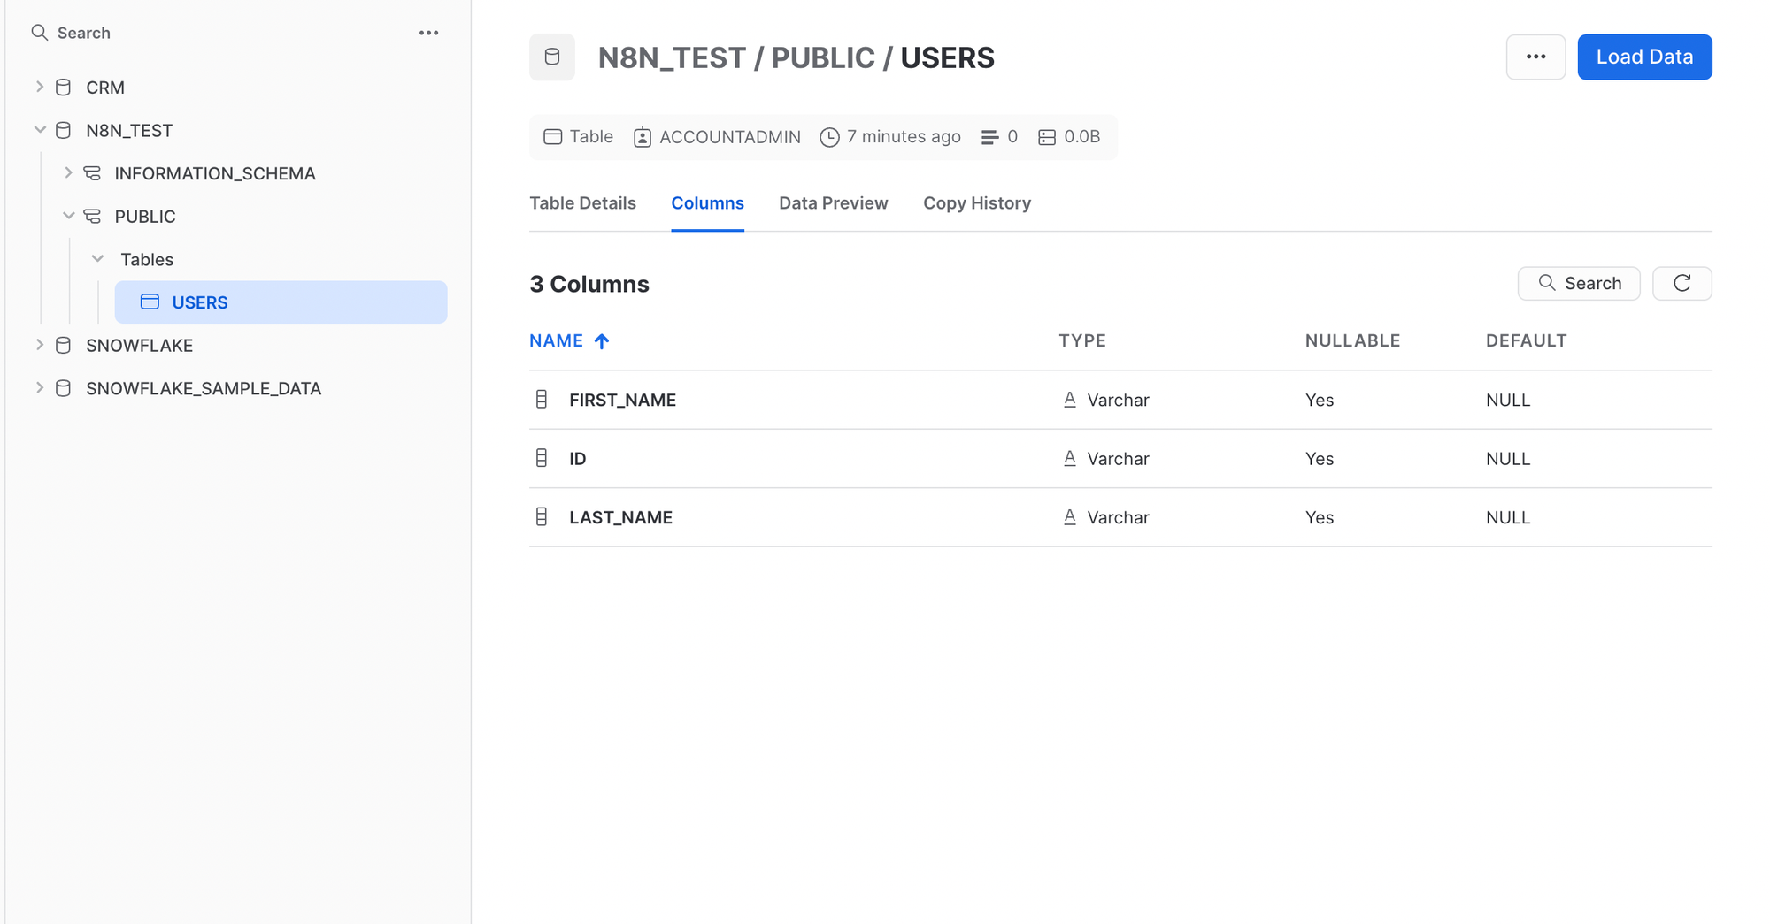Click the Load Data button

1644,57
